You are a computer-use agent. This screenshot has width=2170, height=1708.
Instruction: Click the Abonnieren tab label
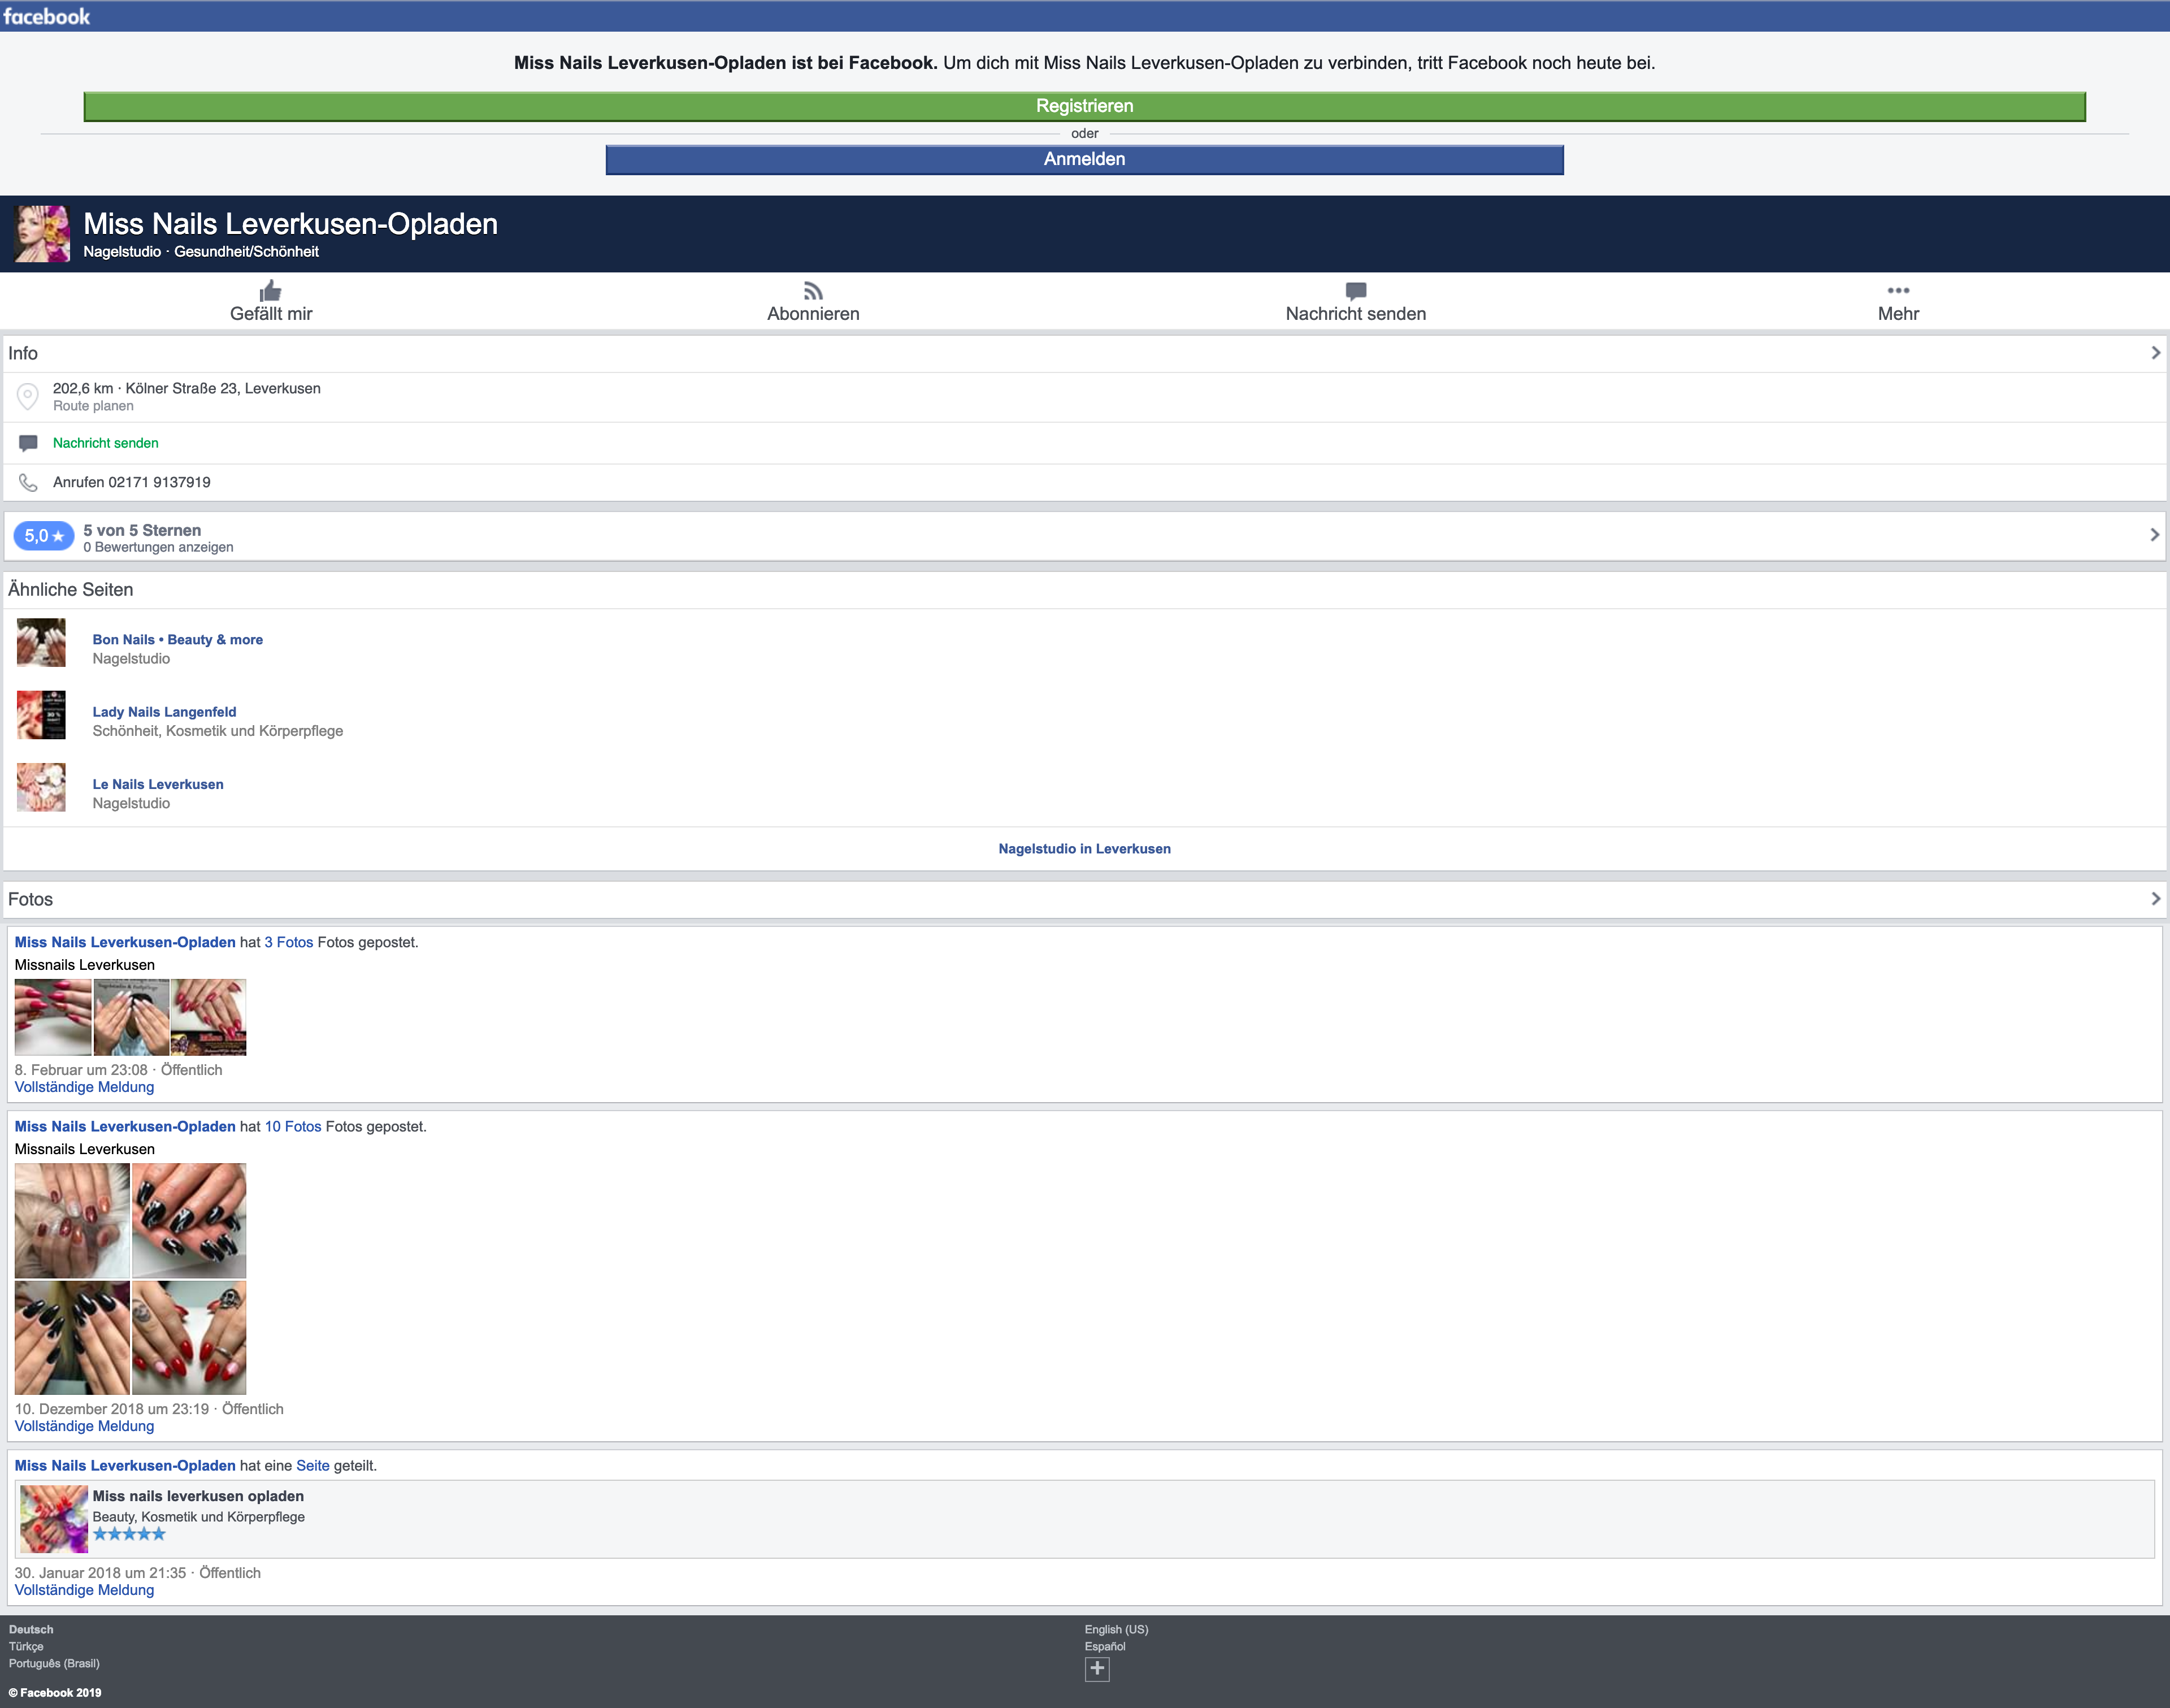813,314
